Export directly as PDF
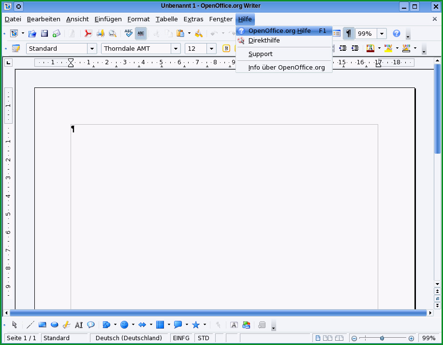 (x=88, y=34)
